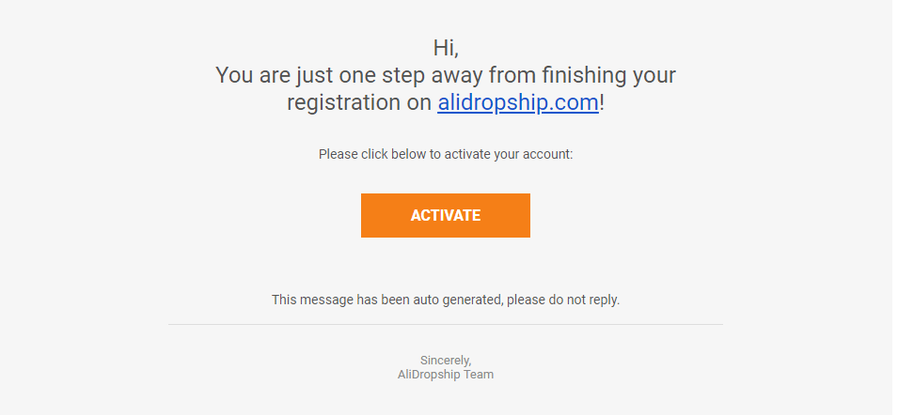
Task: Click the horizontal divider line
Action: (x=445, y=325)
